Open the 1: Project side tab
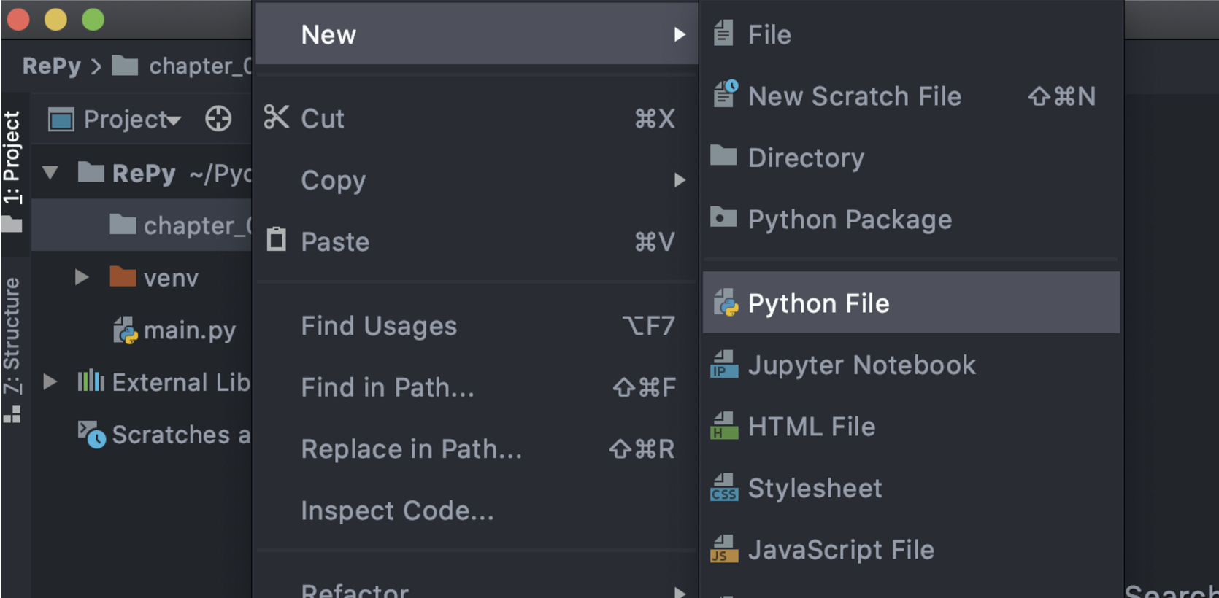This screenshot has height=598, width=1219. tap(12, 158)
